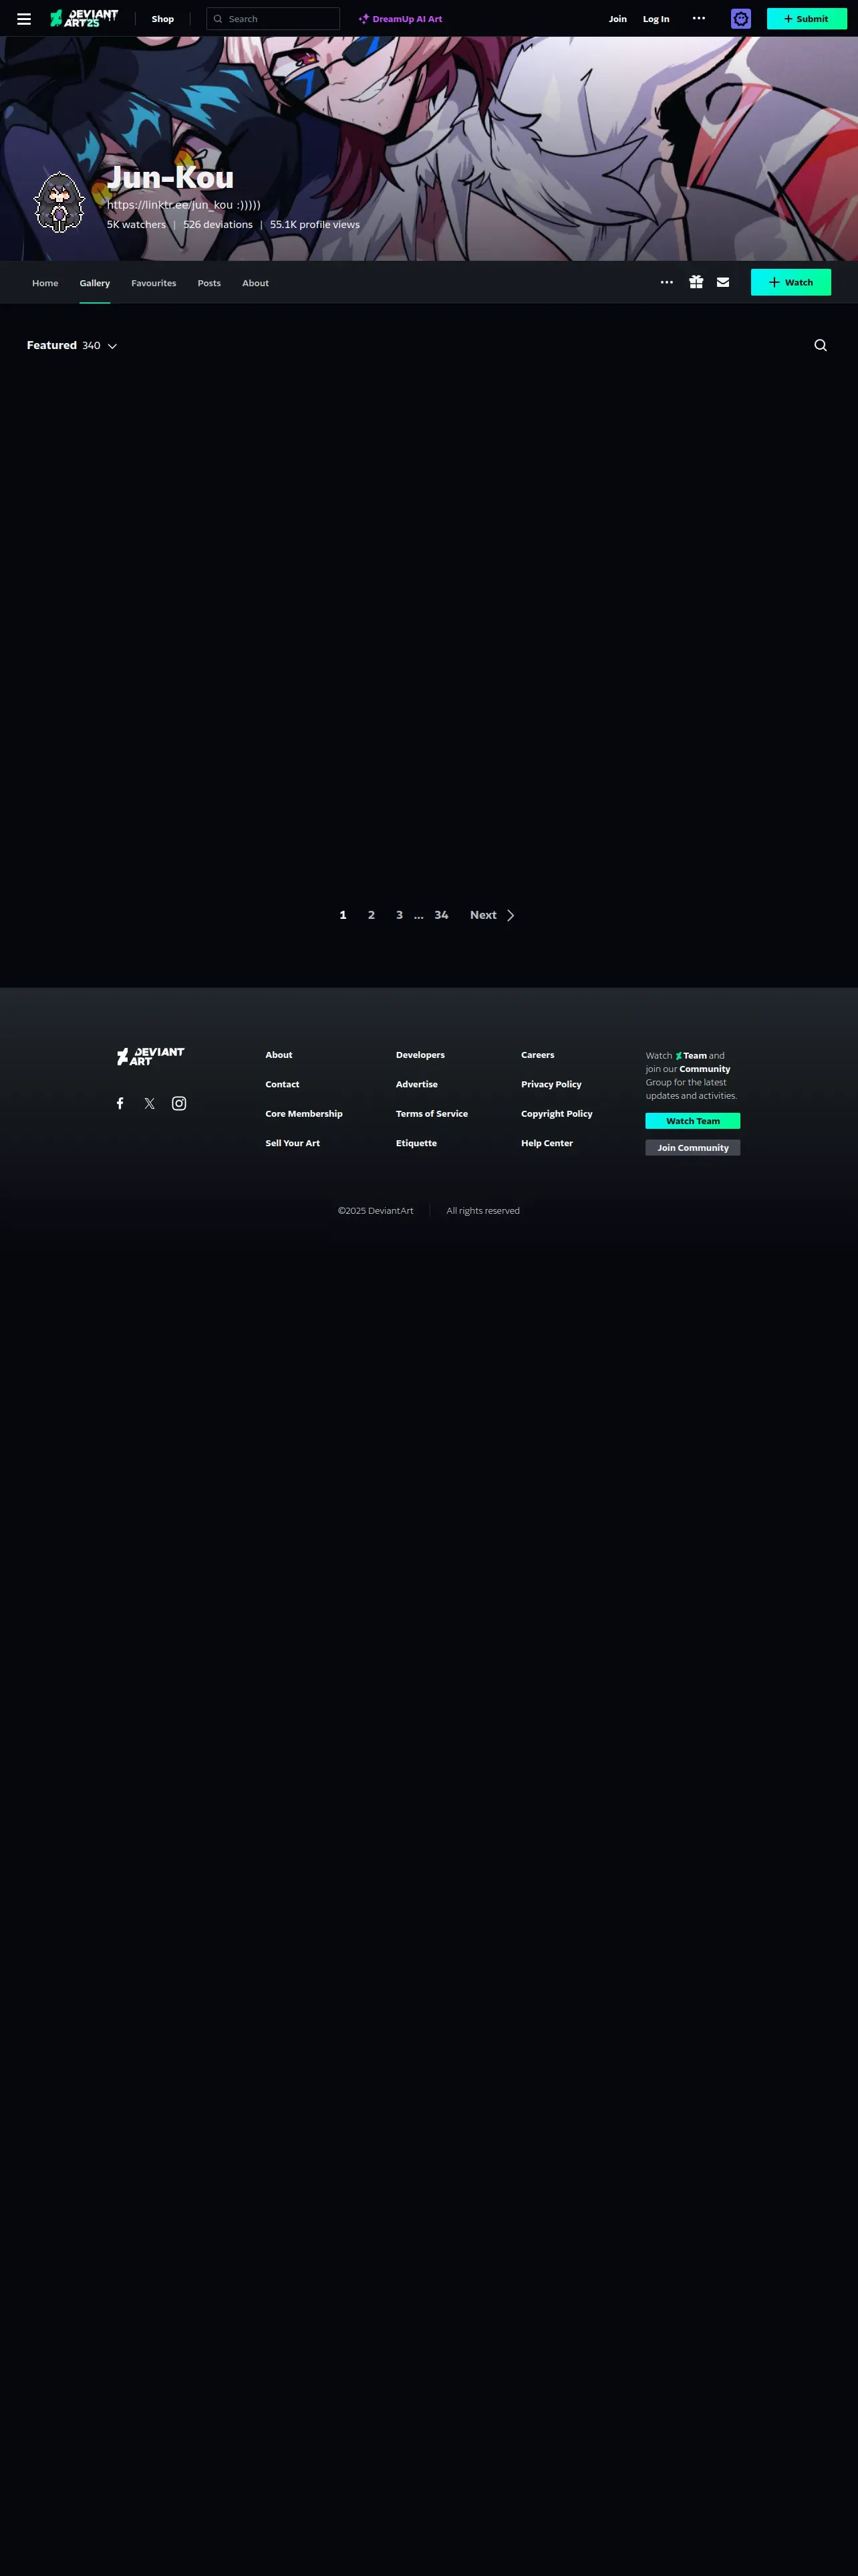The width and height of the screenshot is (858, 2576).
Task: Open Privacy Policy link
Action: point(551,1084)
